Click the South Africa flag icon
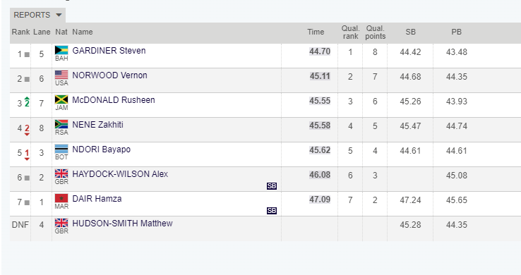521x275 pixels. [61, 124]
